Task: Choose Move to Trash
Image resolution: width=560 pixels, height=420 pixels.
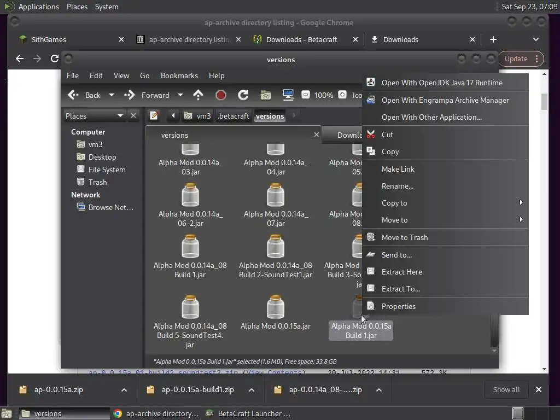Action: (445, 237)
